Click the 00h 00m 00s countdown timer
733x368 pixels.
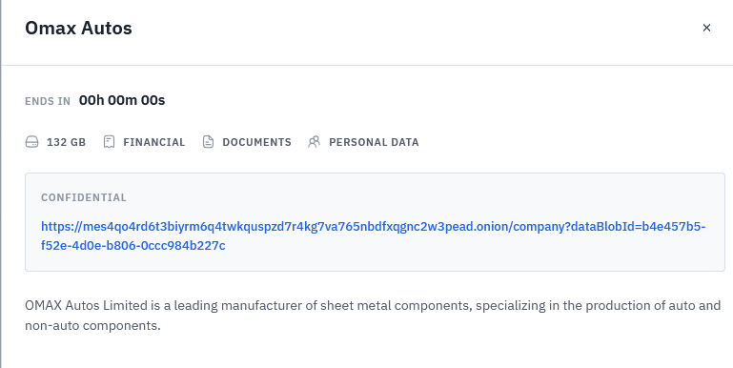coord(122,100)
